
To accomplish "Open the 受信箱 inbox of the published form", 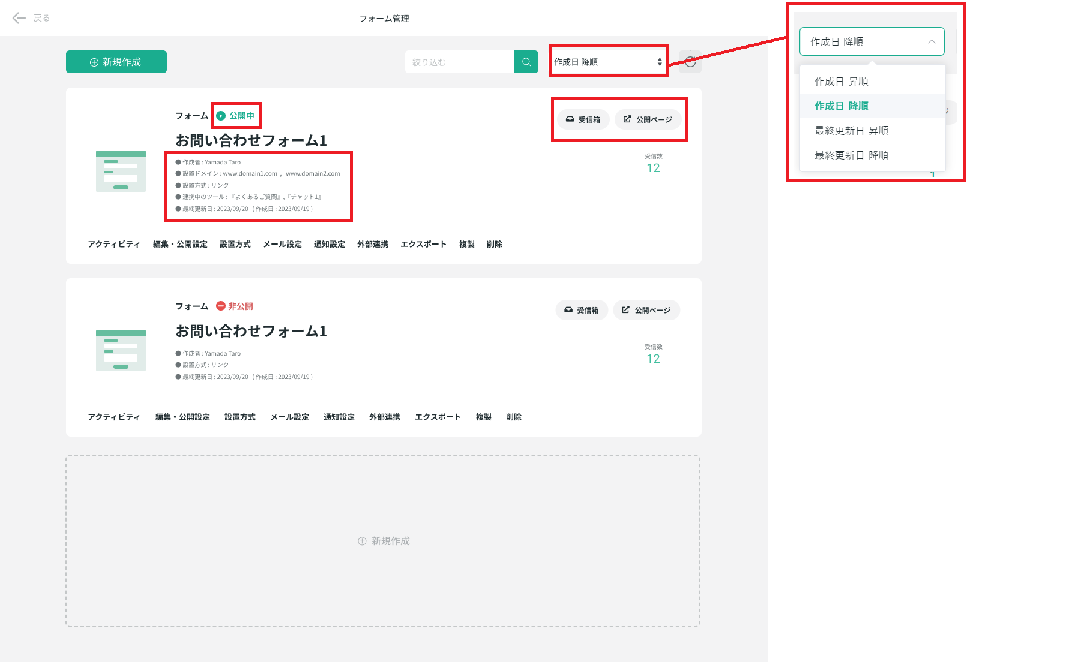I will click(583, 119).
